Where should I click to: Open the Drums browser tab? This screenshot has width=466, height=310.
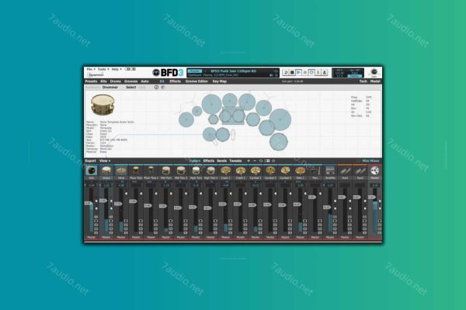[x=115, y=81]
